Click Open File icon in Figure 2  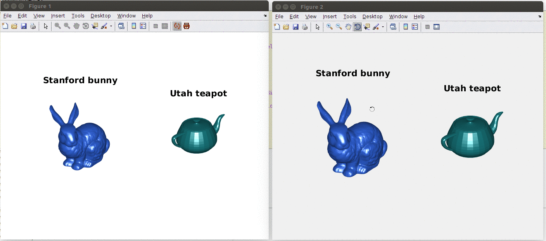click(x=286, y=27)
